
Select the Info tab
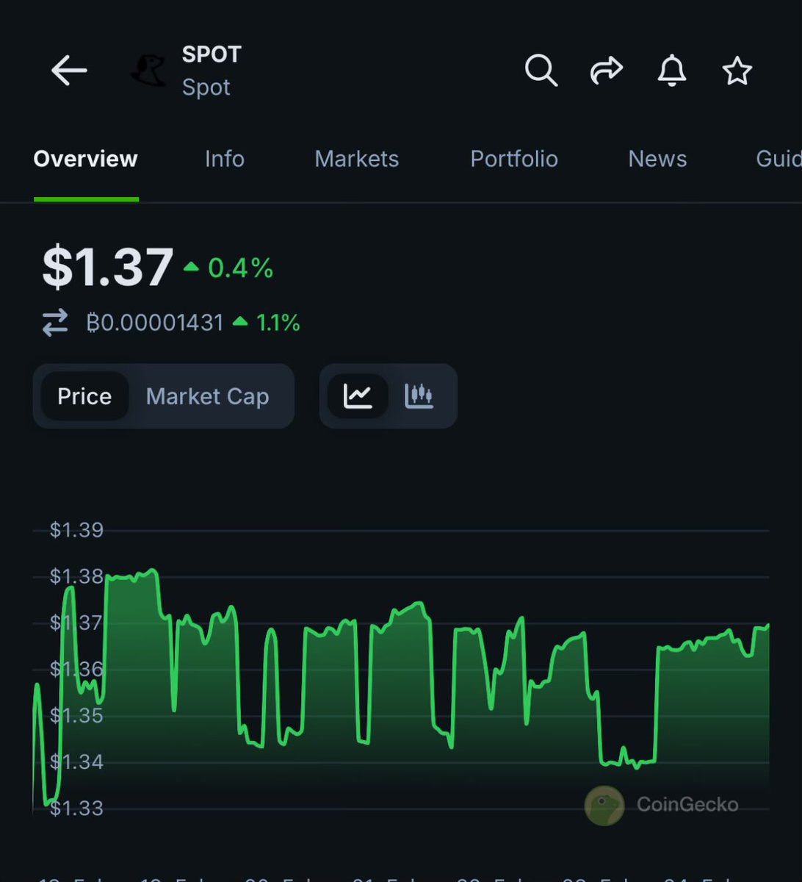[224, 159]
